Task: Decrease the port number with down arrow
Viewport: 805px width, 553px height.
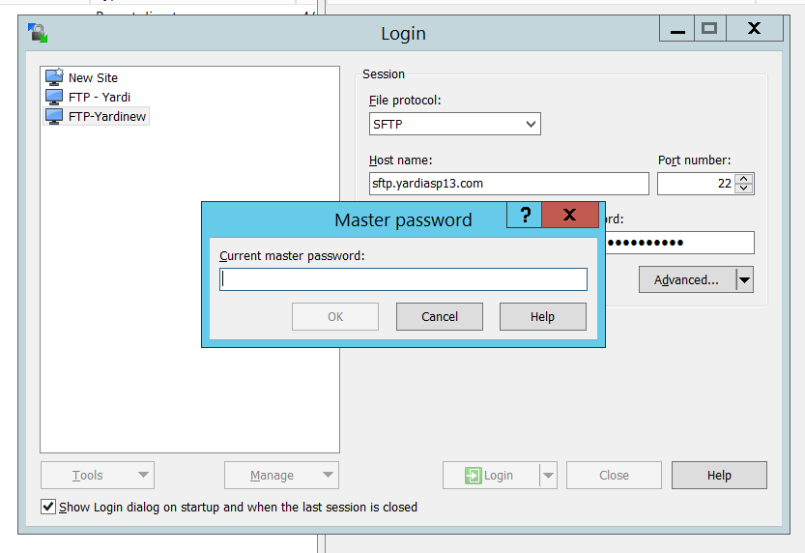Action: (x=743, y=189)
